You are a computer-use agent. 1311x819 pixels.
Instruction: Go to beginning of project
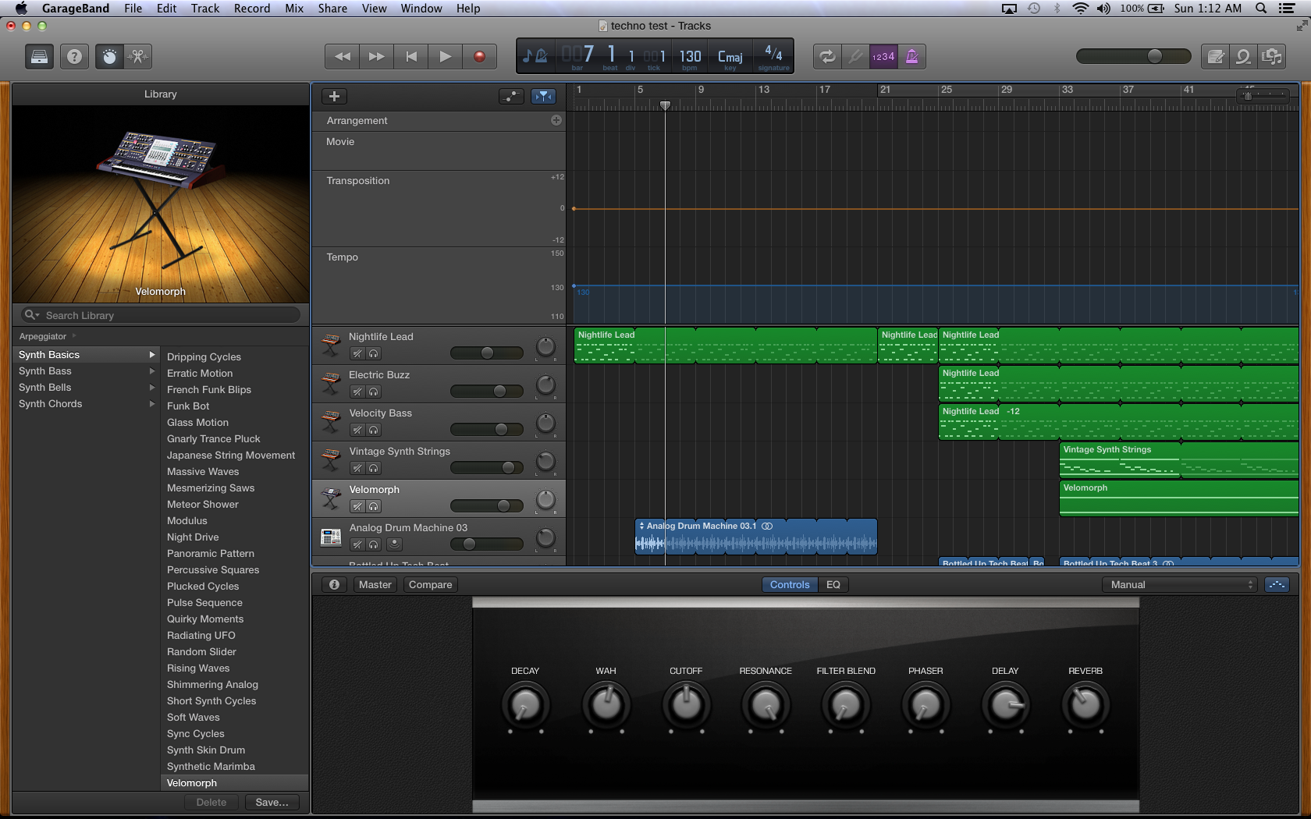coord(411,56)
